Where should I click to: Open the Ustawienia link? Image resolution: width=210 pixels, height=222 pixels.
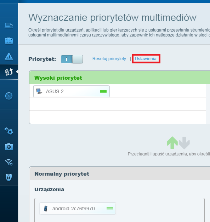click(x=146, y=59)
